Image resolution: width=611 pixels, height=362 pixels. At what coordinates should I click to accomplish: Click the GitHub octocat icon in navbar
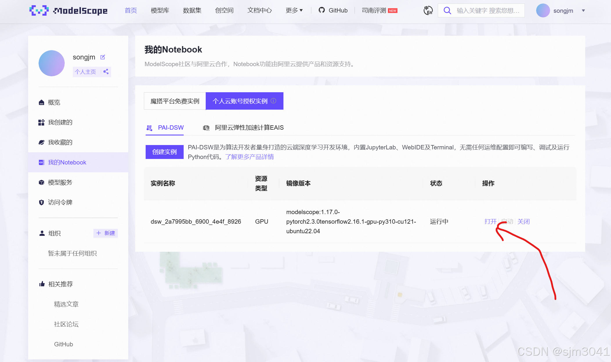point(321,10)
